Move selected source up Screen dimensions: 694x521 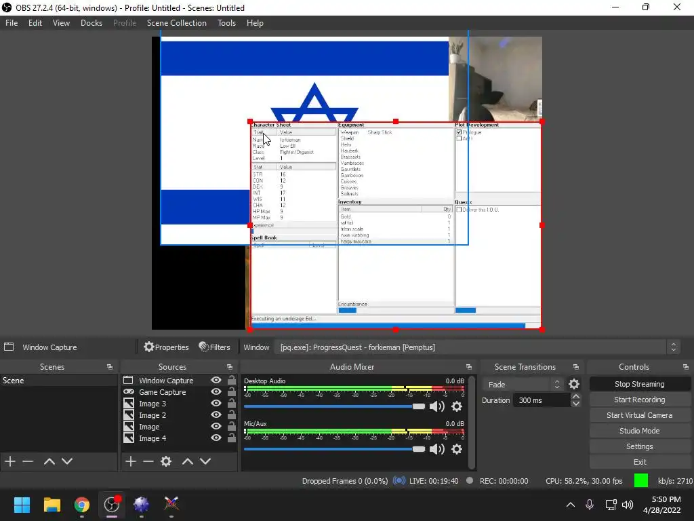coord(188,461)
